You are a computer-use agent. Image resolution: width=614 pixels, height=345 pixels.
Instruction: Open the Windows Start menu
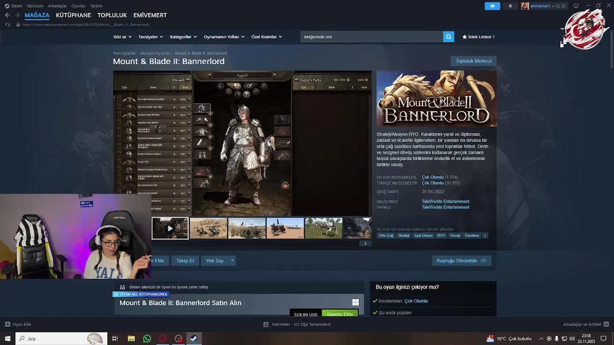click(7, 339)
